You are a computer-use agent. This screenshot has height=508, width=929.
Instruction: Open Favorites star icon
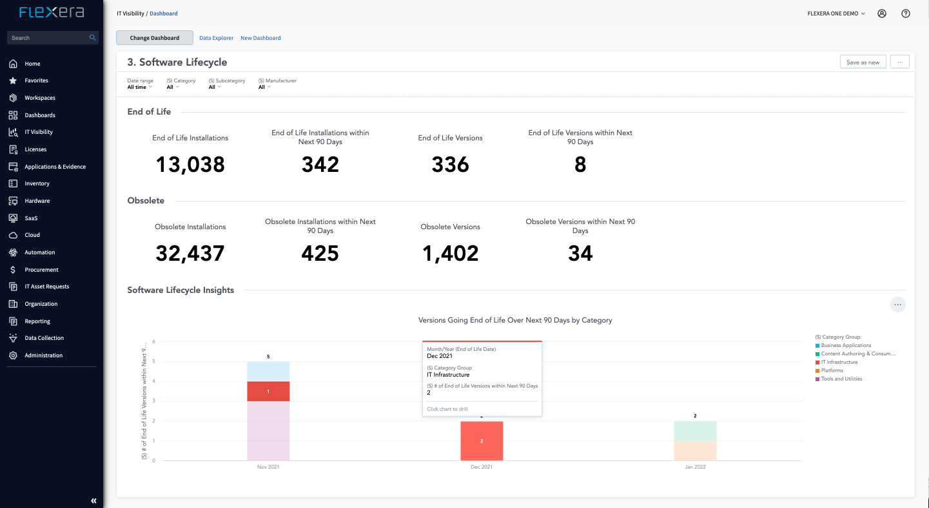pos(13,80)
